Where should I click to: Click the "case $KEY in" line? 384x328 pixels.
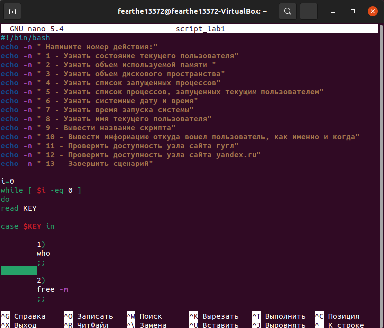tap(28, 226)
